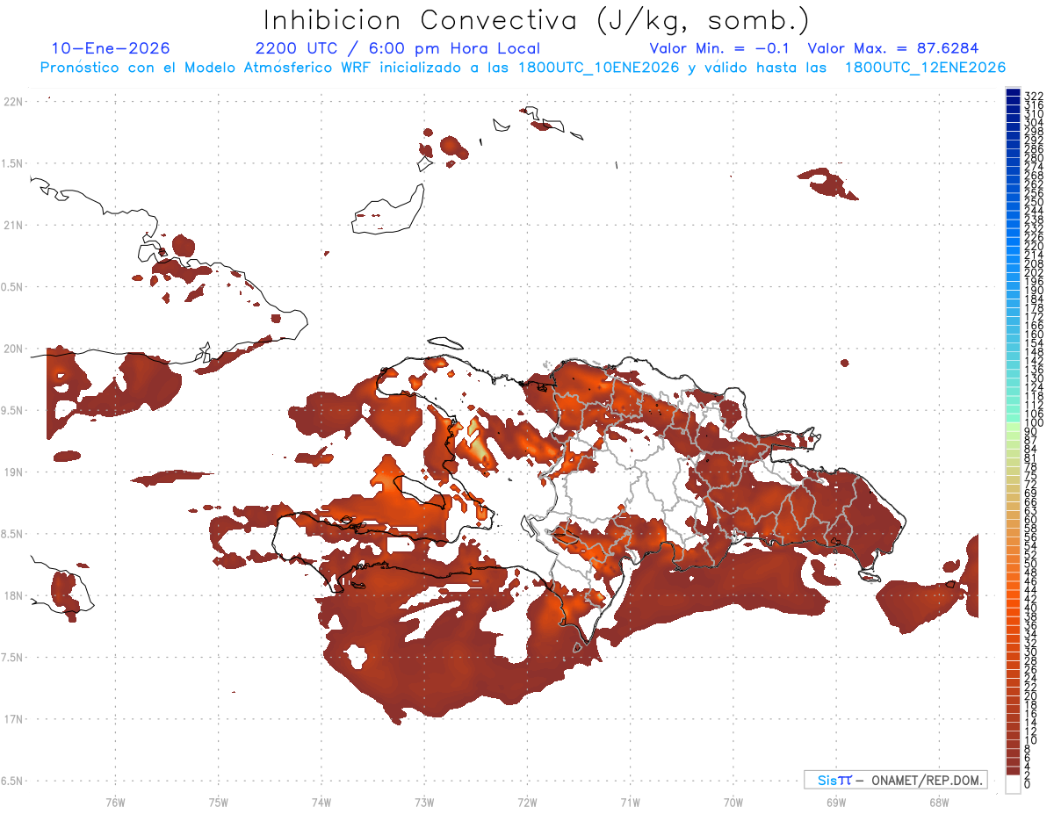Click the '73W' longitude label
The width and height of the screenshot is (1054, 814).
(x=424, y=802)
